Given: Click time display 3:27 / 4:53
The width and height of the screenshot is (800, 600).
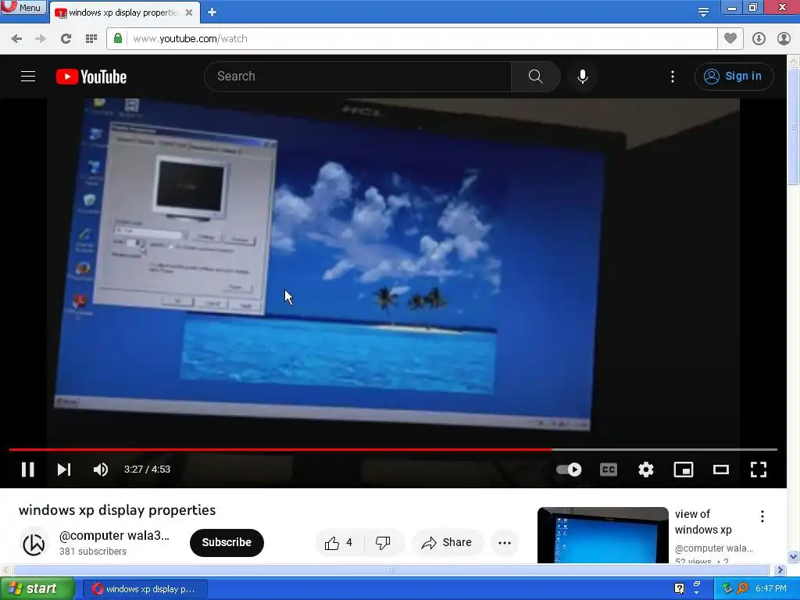Looking at the screenshot, I should (147, 470).
